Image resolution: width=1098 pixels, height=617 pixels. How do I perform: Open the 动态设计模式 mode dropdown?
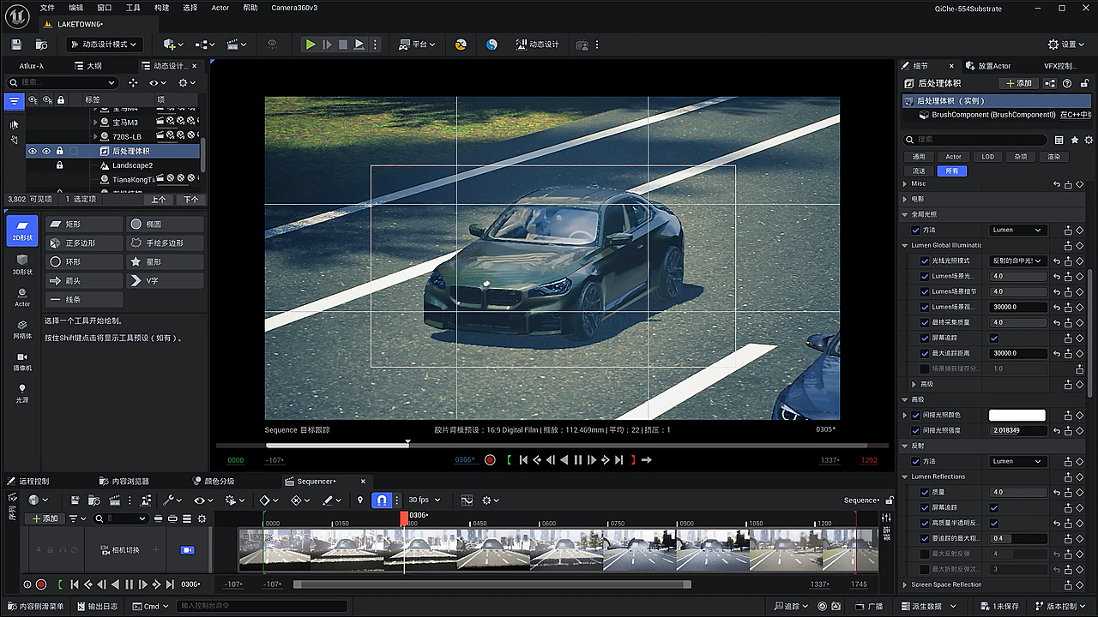(x=103, y=45)
